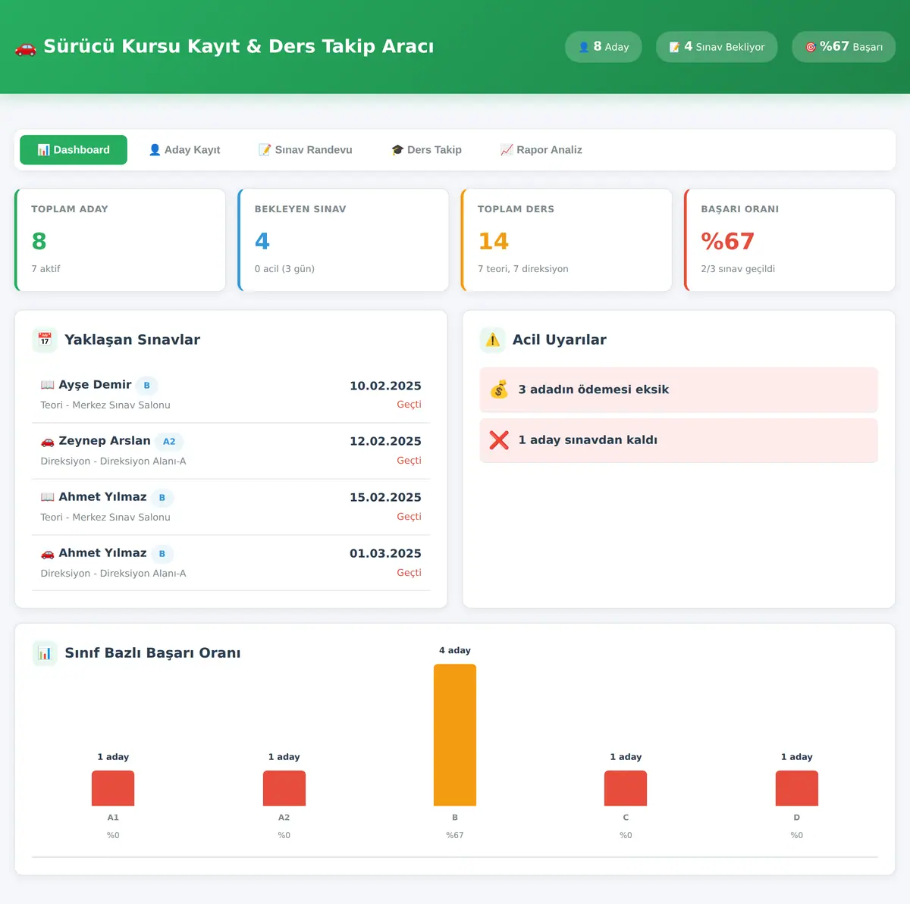Click the calendar icon beside Yaklaşan Sınavlar
Screen dimensions: 910x904
(45, 339)
